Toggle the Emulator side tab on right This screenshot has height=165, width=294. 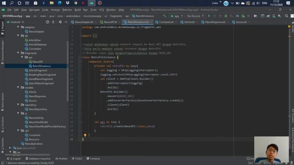pos(293,115)
